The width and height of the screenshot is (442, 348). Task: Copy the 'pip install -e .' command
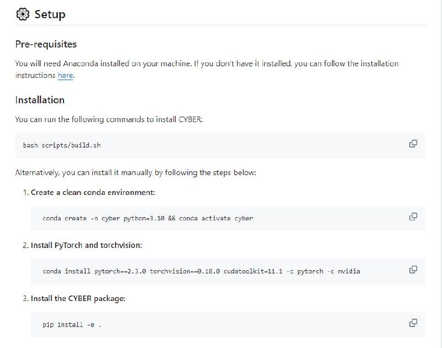[x=413, y=323]
